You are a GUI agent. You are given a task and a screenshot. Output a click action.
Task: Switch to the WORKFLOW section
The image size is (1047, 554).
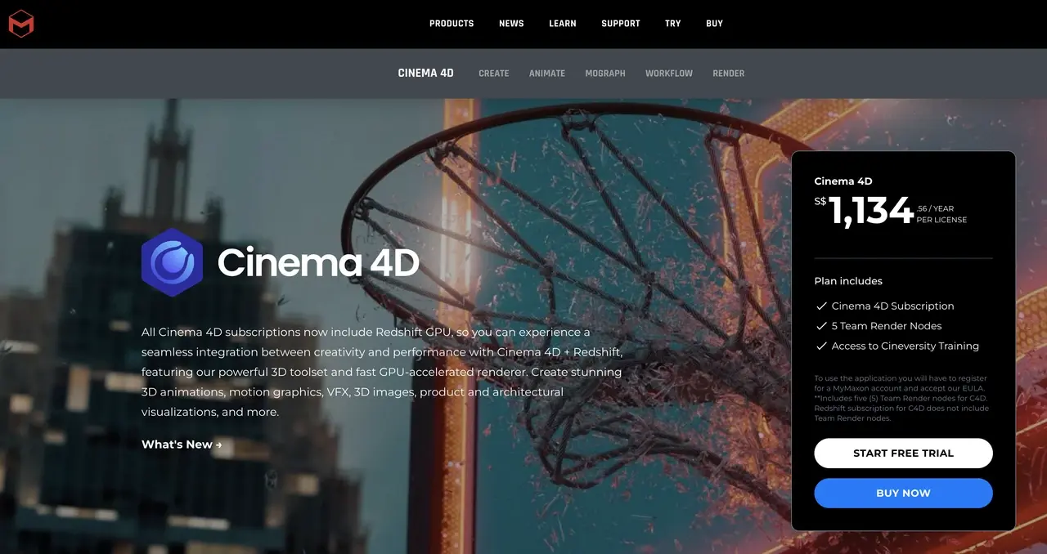click(x=669, y=74)
